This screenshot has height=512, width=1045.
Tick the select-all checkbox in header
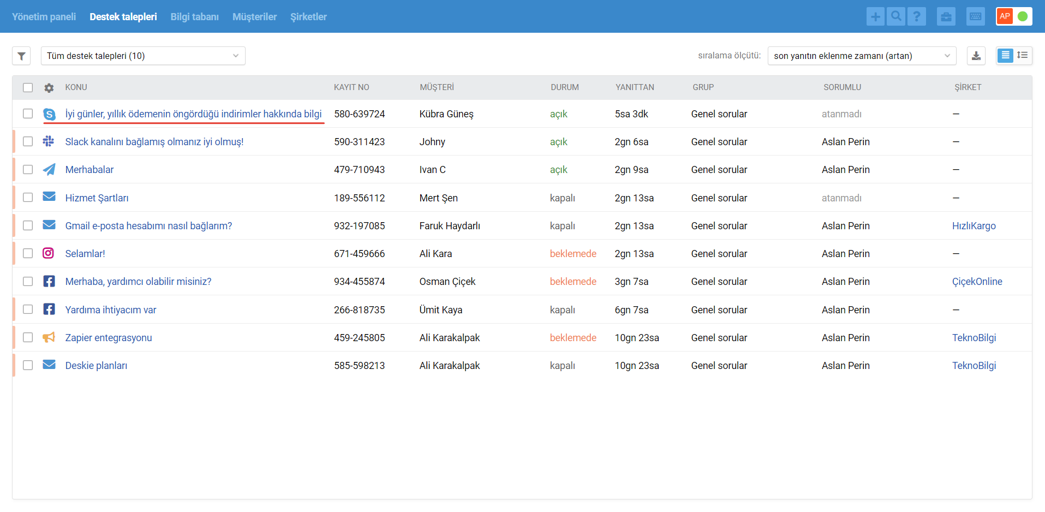pos(28,87)
